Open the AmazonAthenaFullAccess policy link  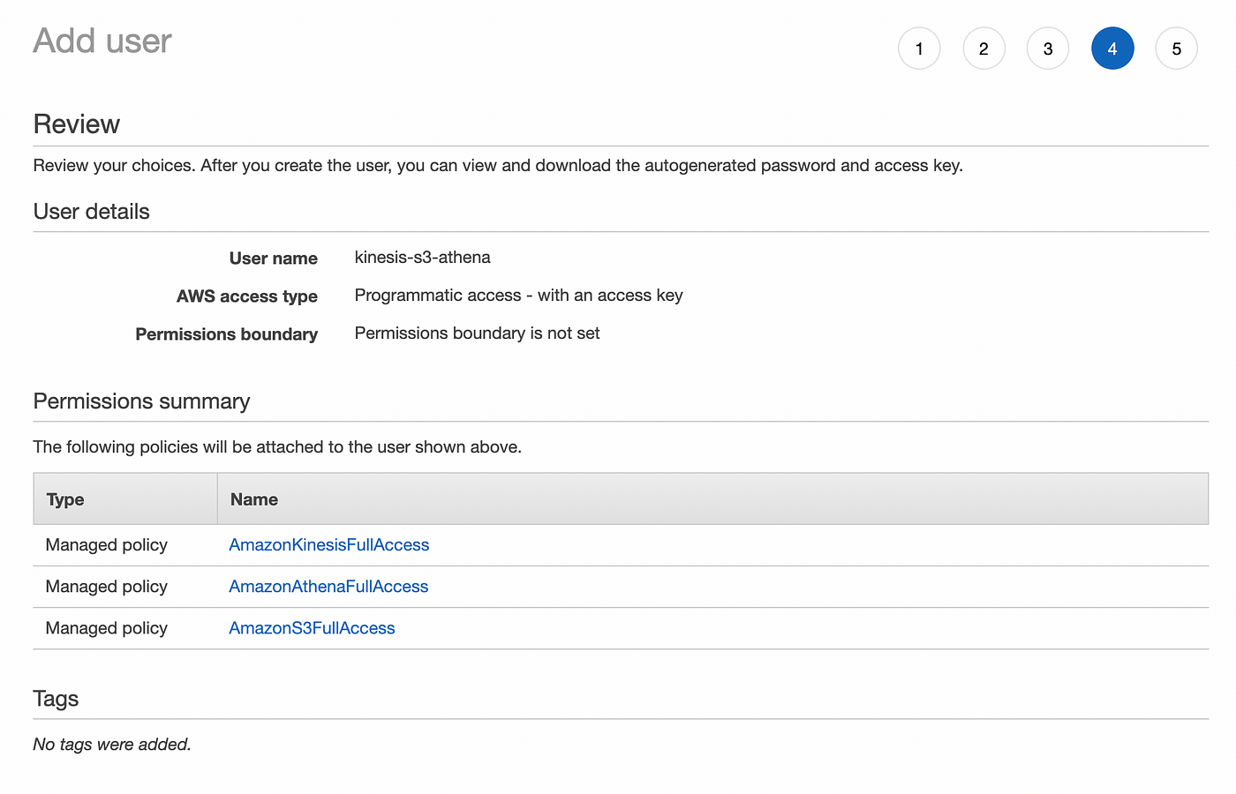click(328, 587)
